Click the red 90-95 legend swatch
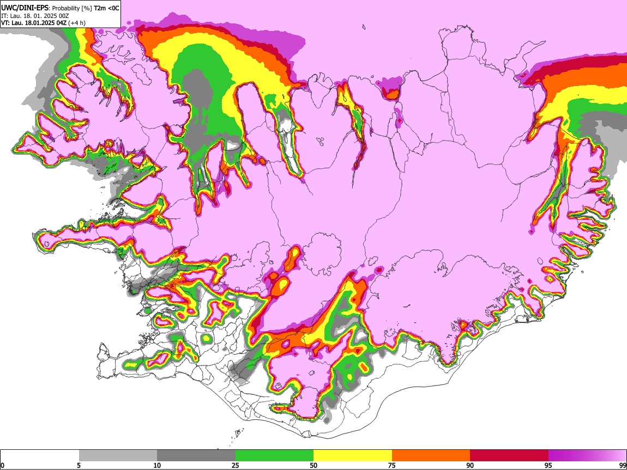The image size is (627, 470). (509, 456)
